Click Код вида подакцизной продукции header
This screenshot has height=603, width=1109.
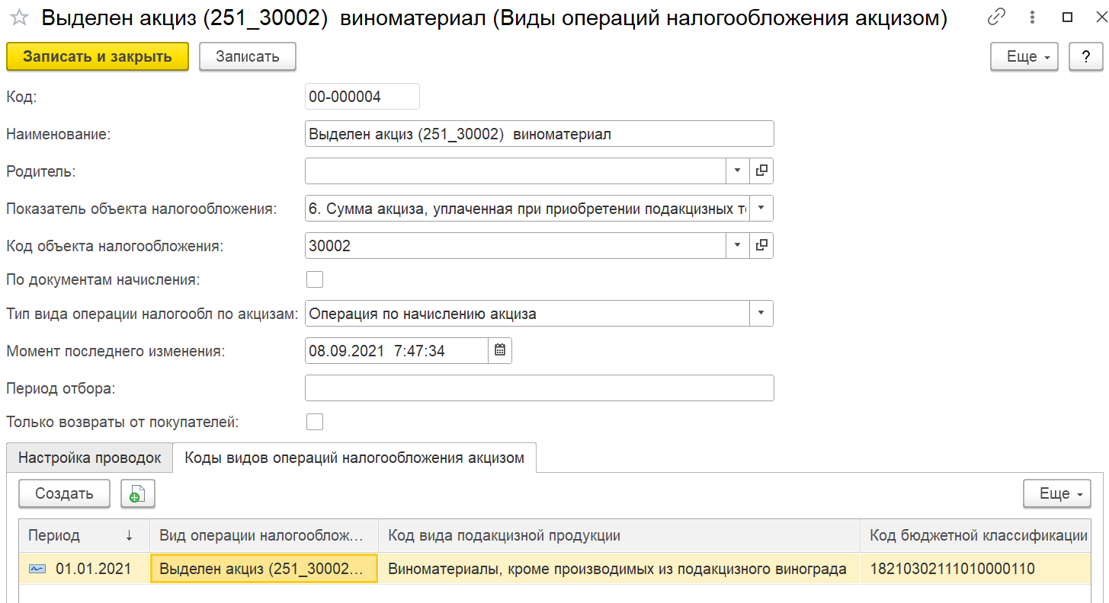click(x=620, y=535)
